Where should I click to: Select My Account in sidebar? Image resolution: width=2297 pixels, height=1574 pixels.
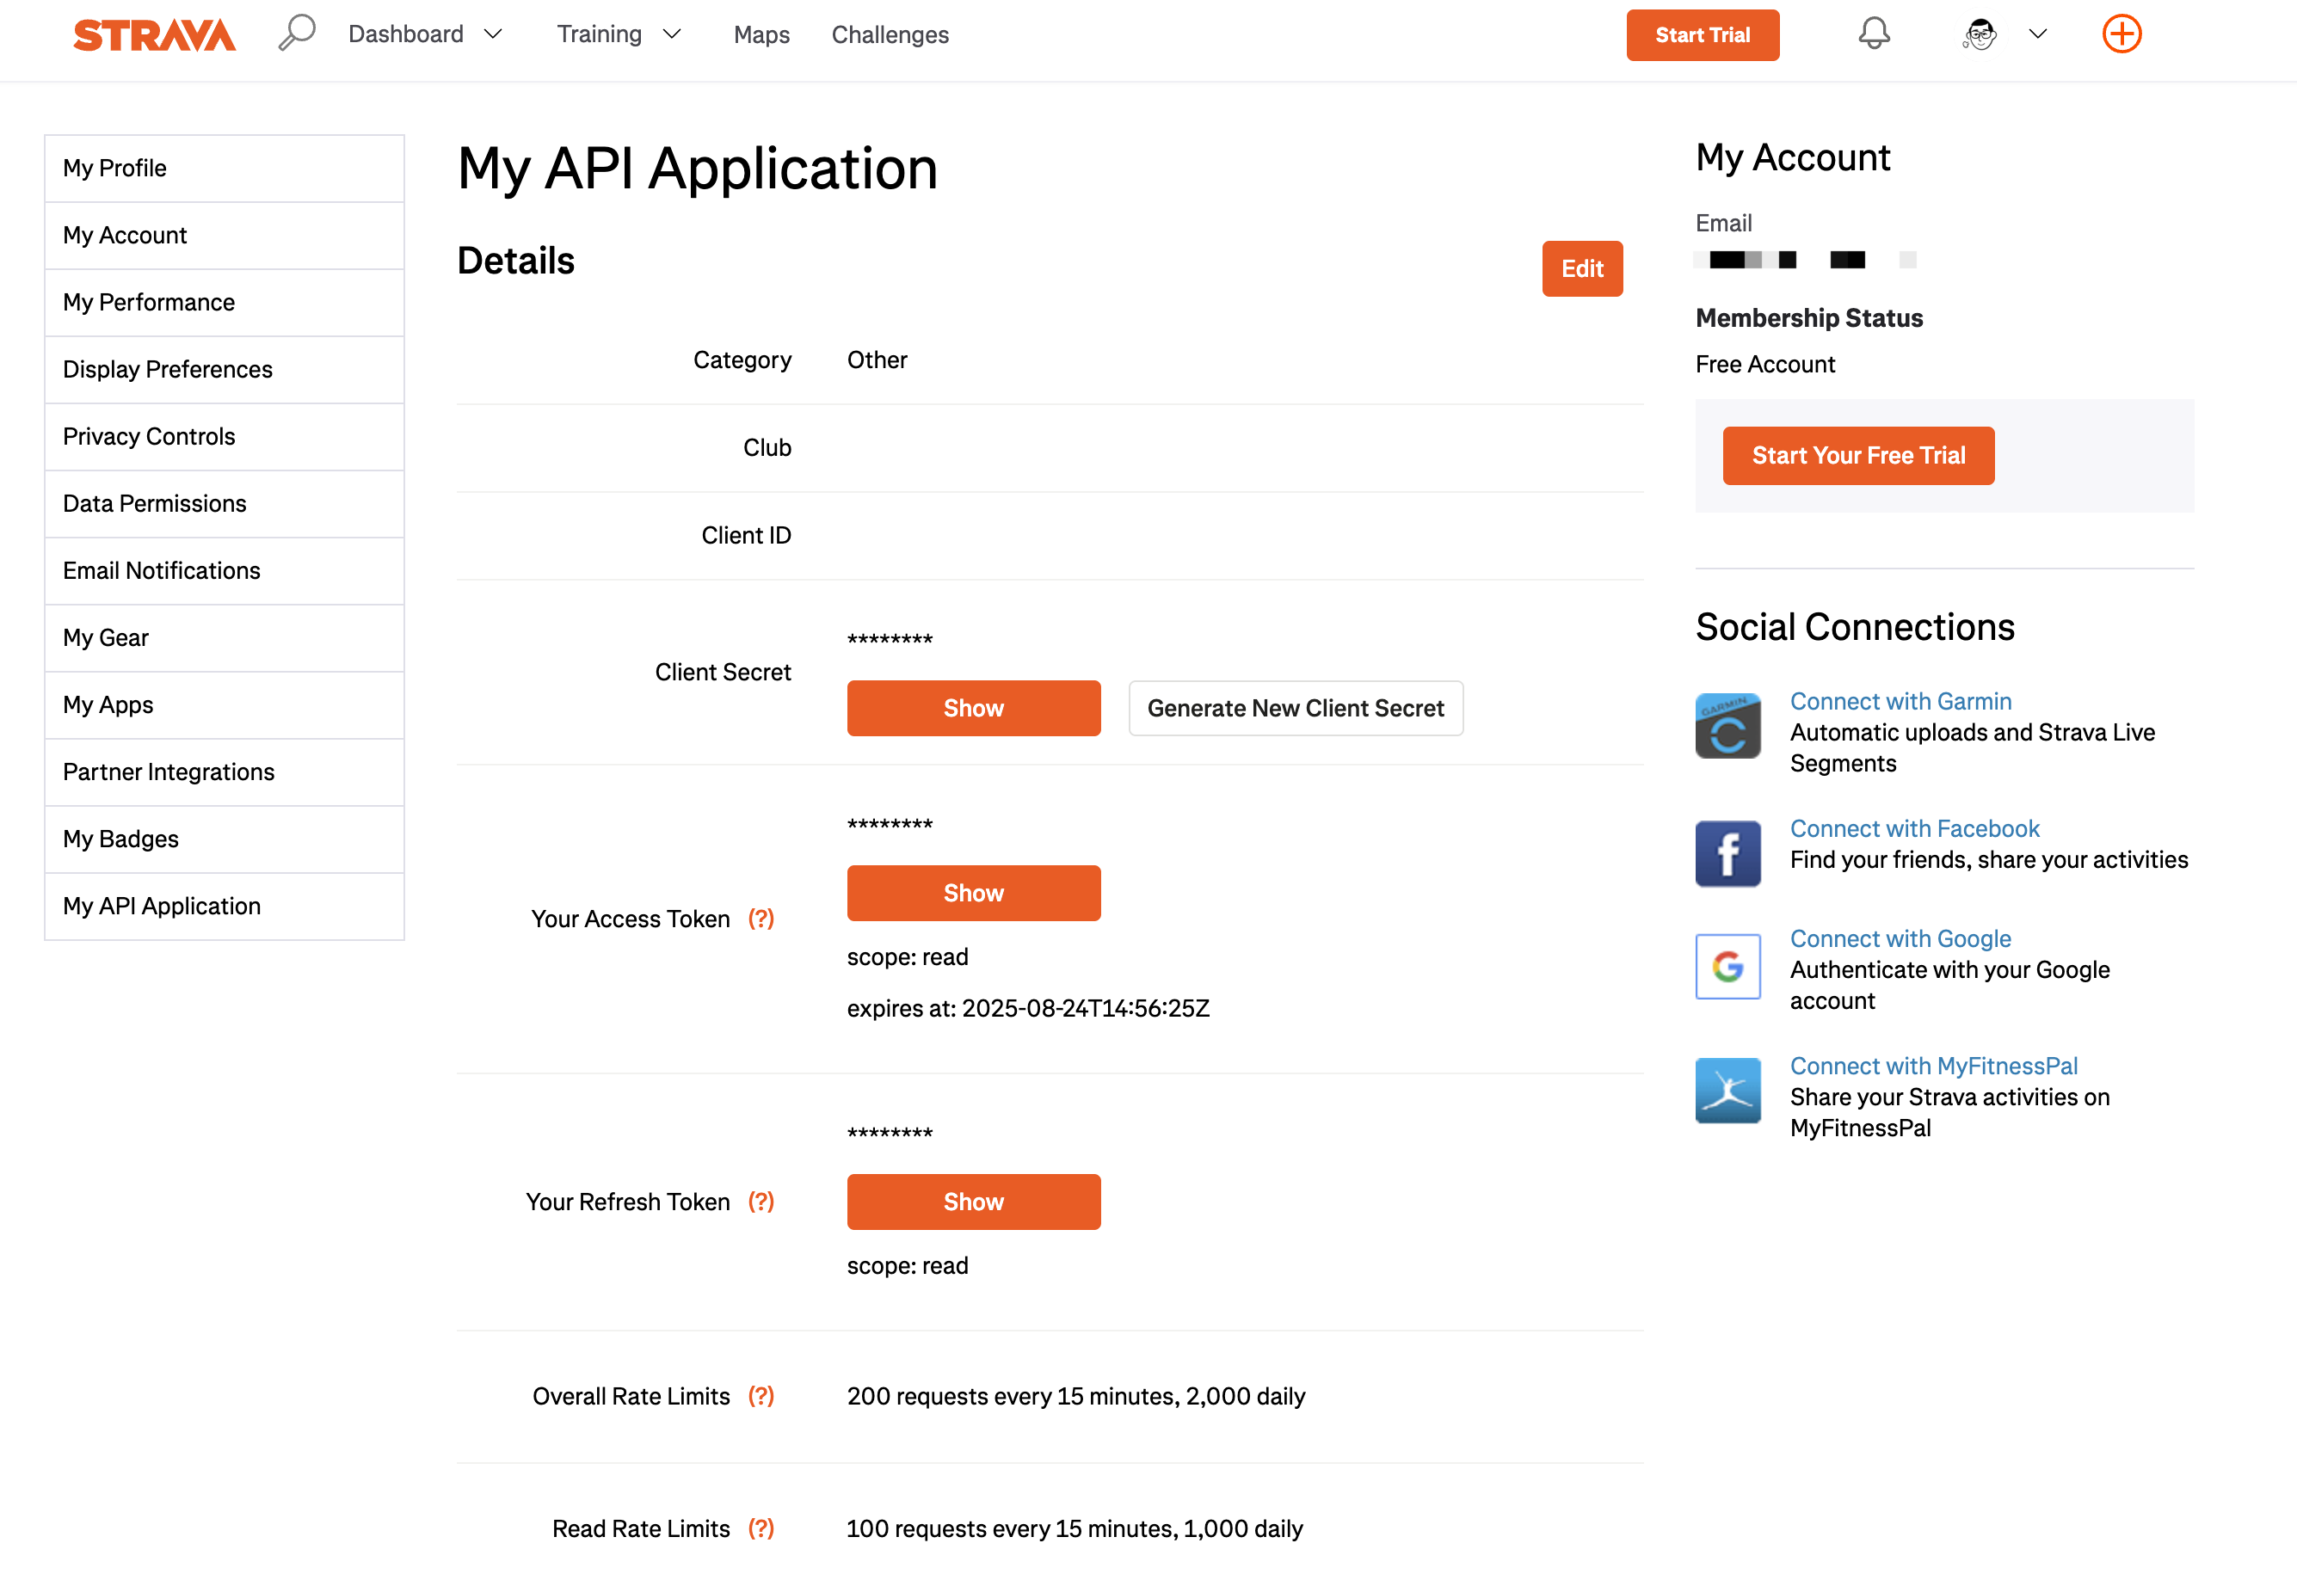coord(225,235)
